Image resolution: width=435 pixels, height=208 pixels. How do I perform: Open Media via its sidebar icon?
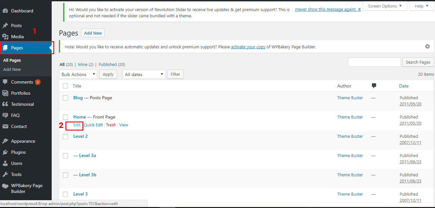[x=5, y=37]
